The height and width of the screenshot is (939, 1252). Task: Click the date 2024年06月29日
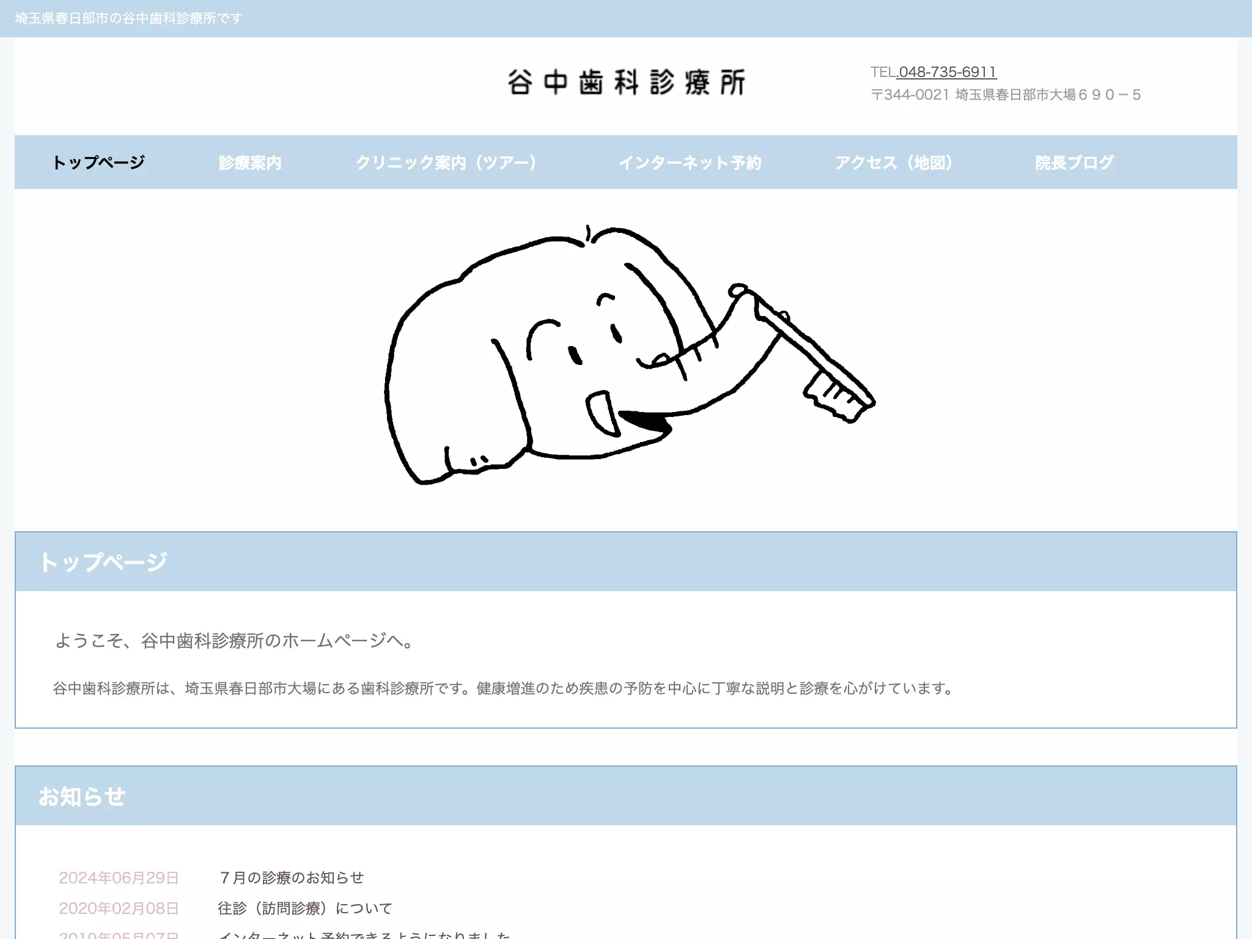(119, 878)
